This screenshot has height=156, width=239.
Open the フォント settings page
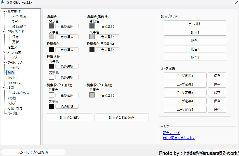(x=17, y=22)
